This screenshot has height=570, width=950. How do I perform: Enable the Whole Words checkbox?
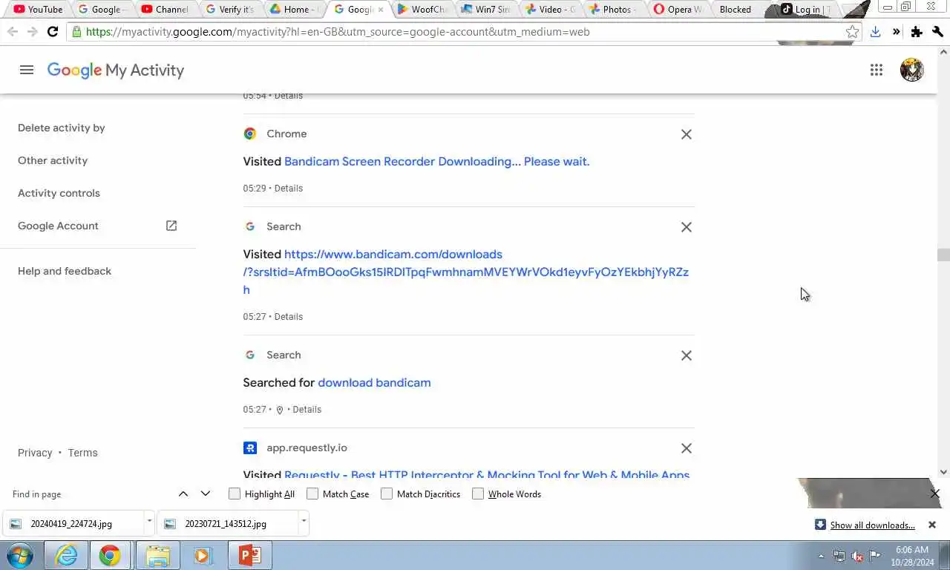[478, 494]
